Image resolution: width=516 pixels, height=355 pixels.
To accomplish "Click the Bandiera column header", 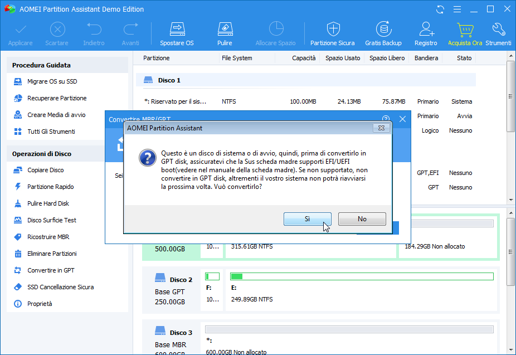I will pyautogui.click(x=426, y=58).
